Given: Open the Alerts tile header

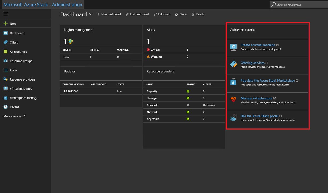Looking at the screenshot, I should tap(151, 30).
